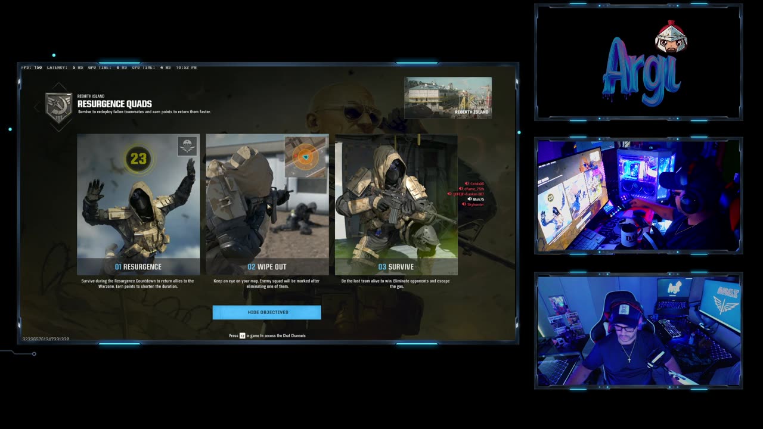Image resolution: width=763 pixels, height=429 pixels.
Task: Select the 01 Resurgence objective card
Action: (x=138, y=204)
